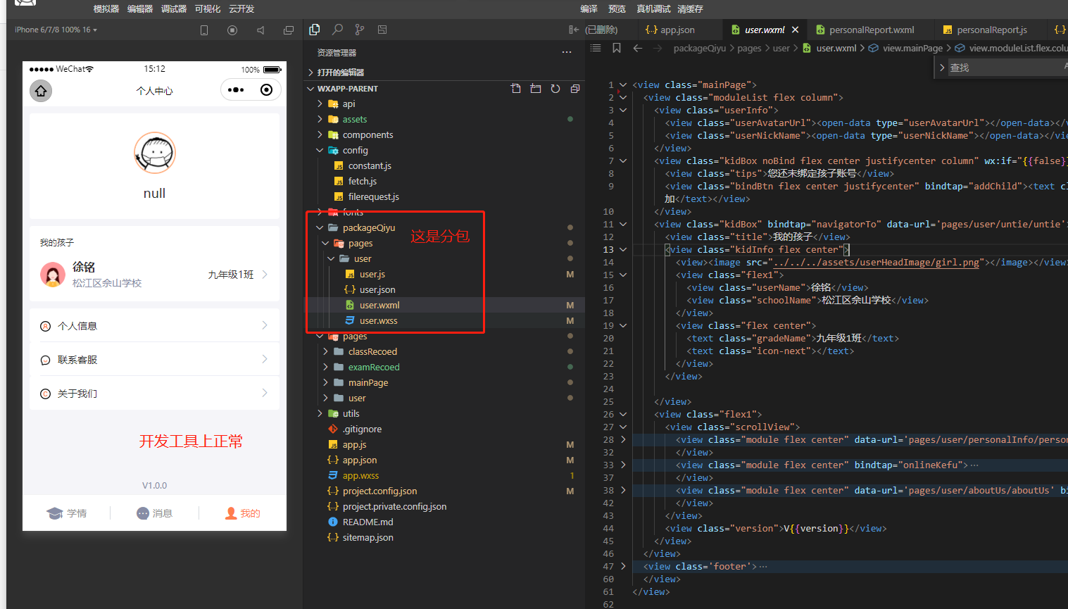Click 真机调试 button
This screenshot has width=1068, height=609.
pos(653,9)
